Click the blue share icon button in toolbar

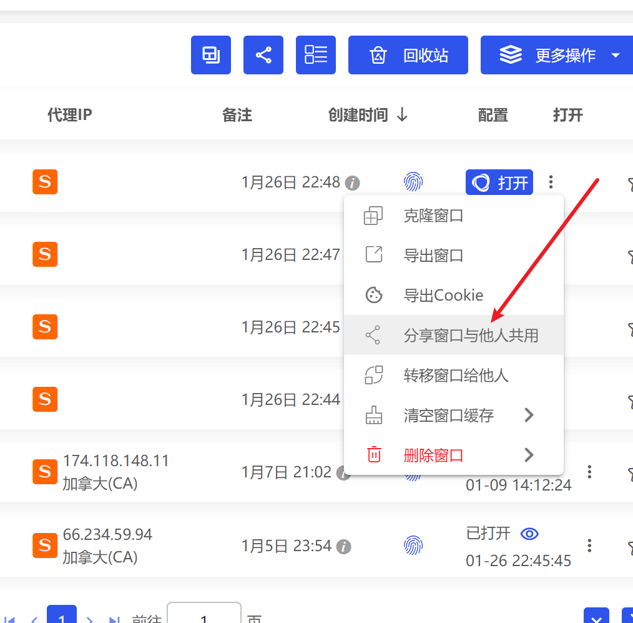click(263, 55)
